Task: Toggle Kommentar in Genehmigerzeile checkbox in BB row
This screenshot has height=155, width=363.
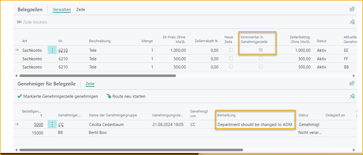Action: pos(261,67)
